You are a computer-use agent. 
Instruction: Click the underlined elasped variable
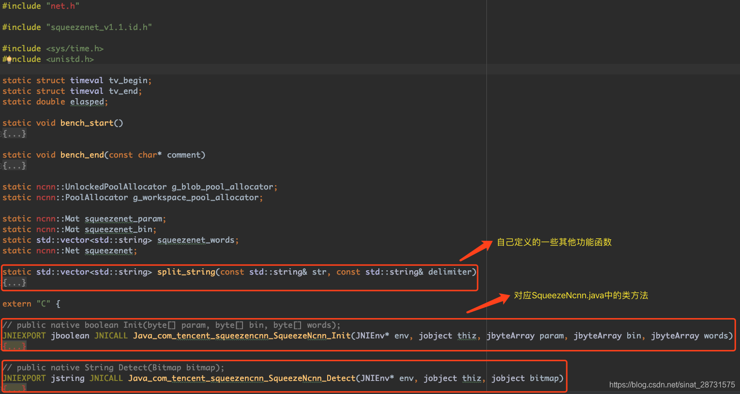[x=87, y=102]
